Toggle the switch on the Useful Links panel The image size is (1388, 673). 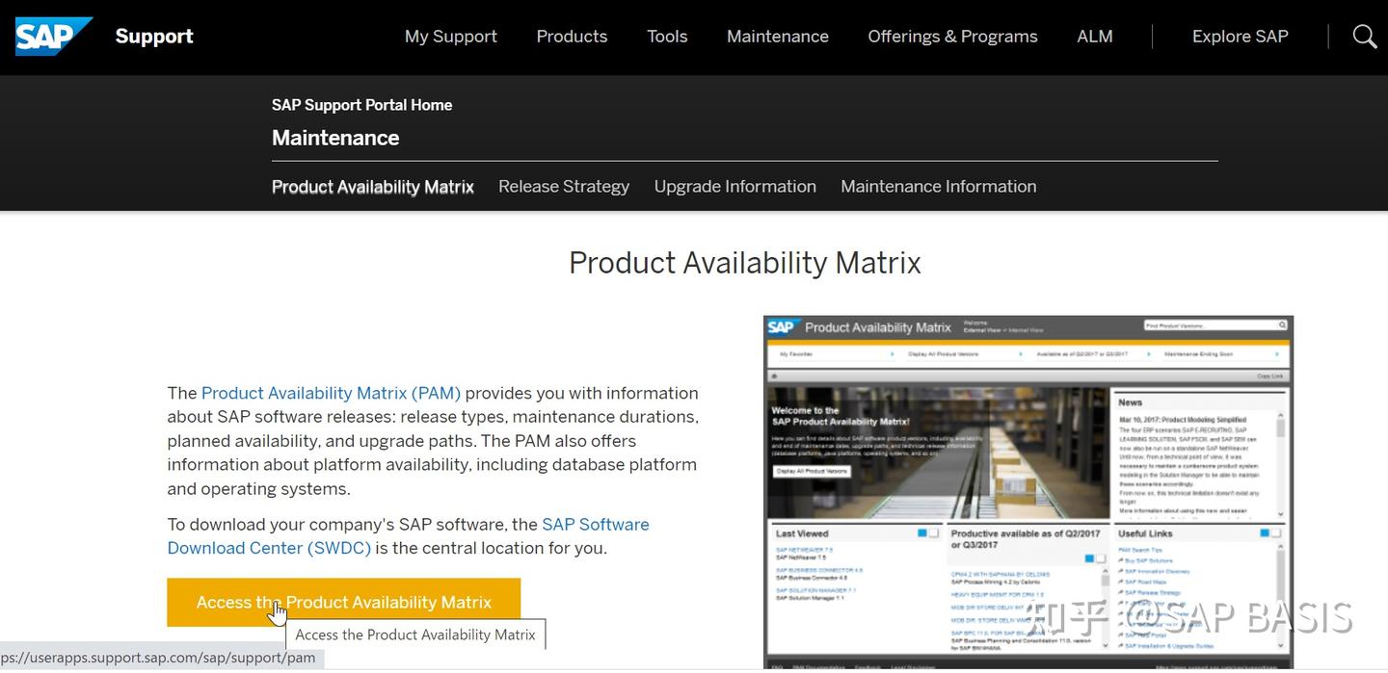[1268, 533]
